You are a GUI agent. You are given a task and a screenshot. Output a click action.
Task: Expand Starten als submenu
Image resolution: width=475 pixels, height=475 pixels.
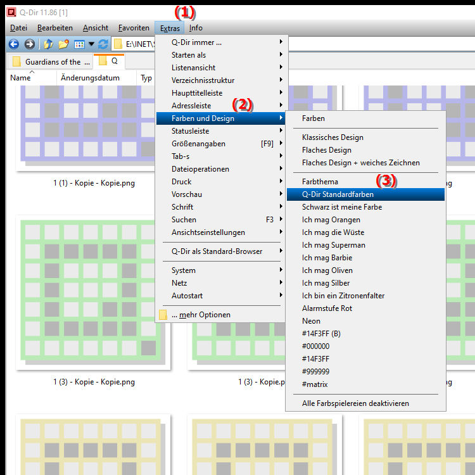220,55
